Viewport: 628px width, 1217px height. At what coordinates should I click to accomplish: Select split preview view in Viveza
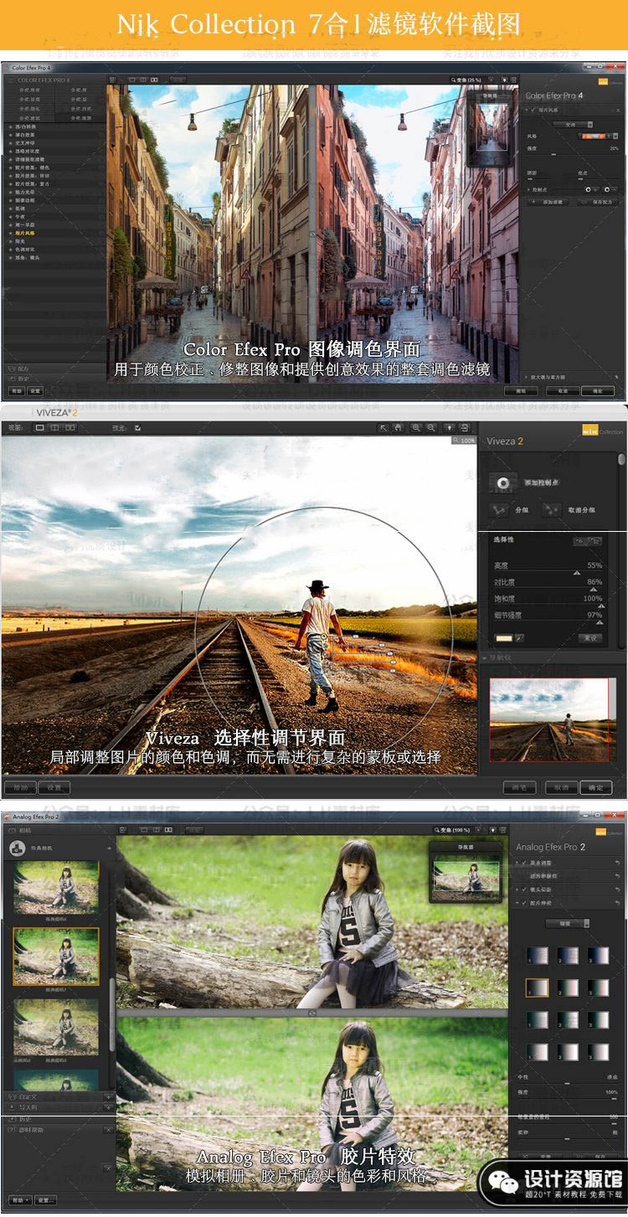54,427
